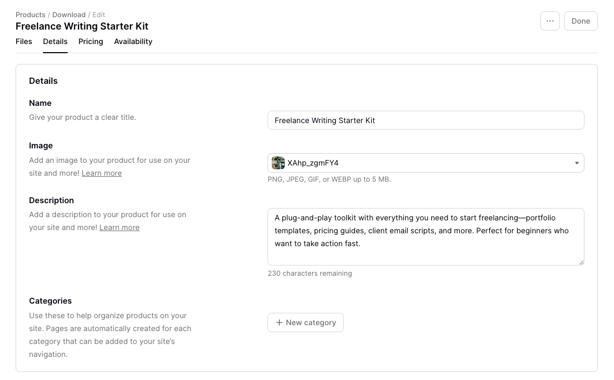Create a new category
Screen dimensions: 614x380
305,322
